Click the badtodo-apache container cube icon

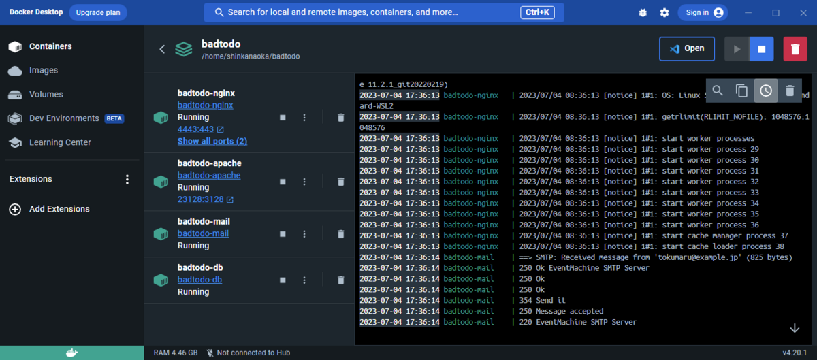pos(161,182)
